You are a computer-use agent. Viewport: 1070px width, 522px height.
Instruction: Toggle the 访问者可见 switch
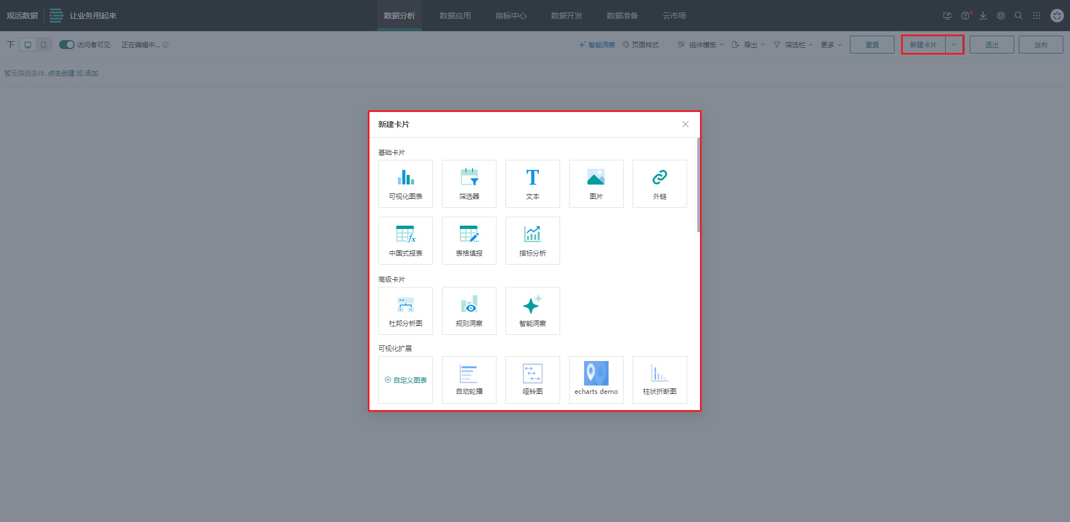67,45
